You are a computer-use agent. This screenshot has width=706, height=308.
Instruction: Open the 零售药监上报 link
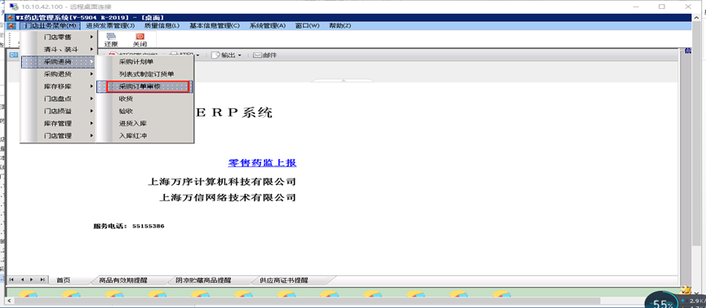point(262,163)
